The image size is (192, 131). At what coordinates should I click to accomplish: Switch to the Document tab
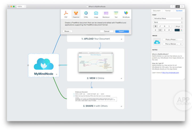pos(157,11)
